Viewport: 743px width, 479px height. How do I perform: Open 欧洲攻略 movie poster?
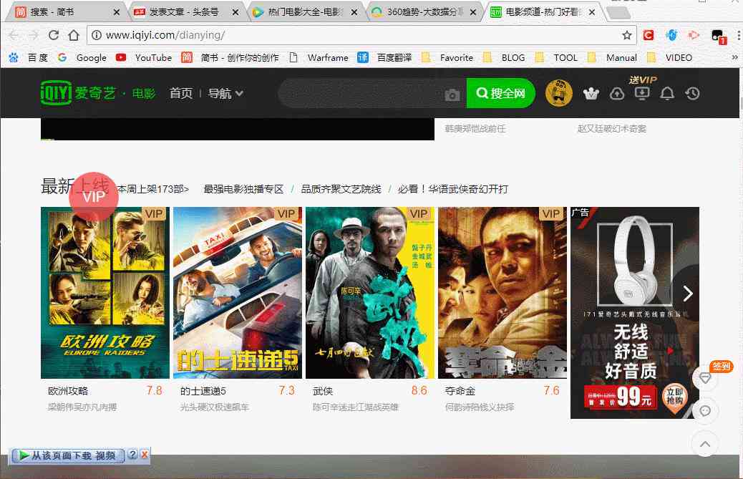(105, 293)
